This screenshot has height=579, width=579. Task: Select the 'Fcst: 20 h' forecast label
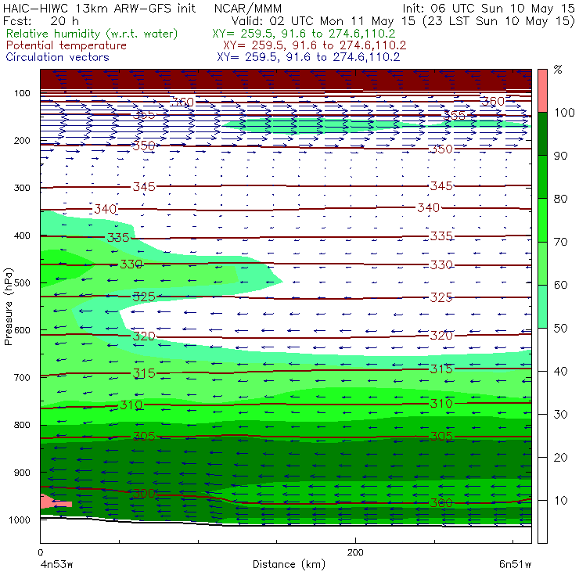[x=41, y=20]
